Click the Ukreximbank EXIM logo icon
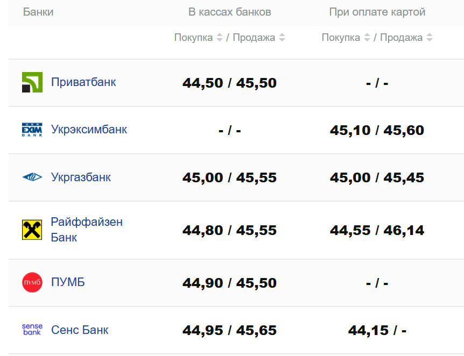 pyautogui.click(x=32, y=130)
